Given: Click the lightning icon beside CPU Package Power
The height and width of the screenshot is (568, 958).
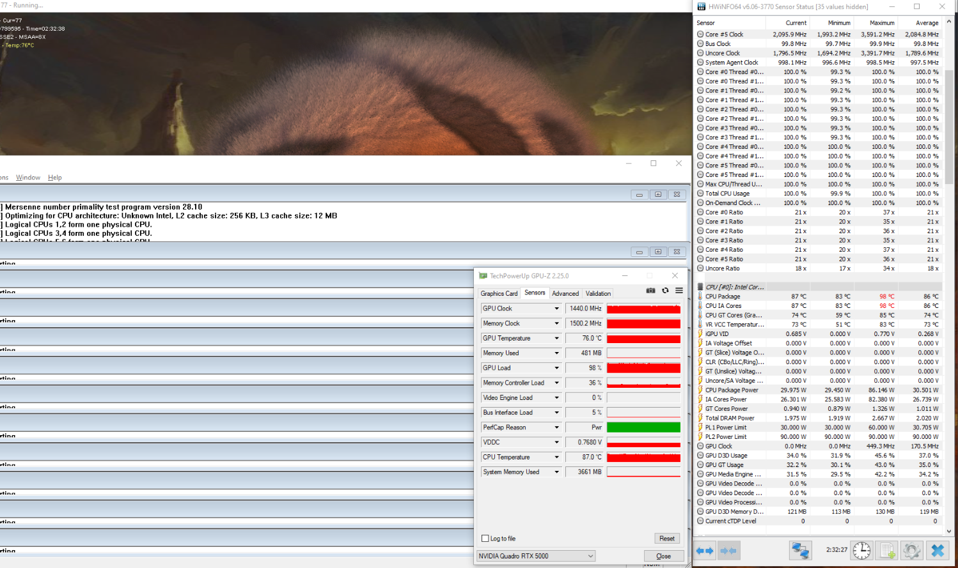Looking at the screenshot, I should coord(700,390).
